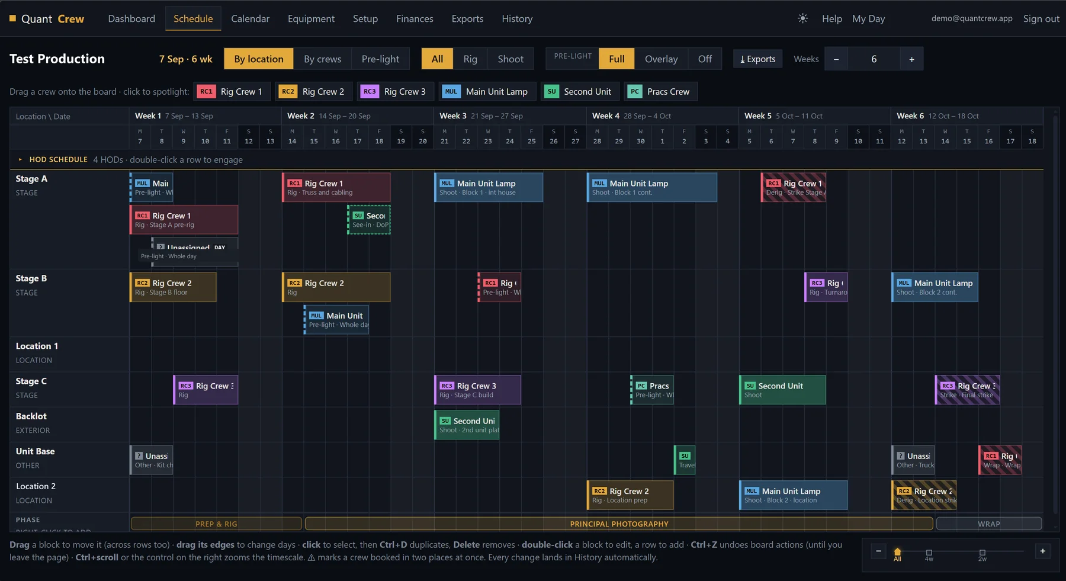Click the SU badge on the Stage A See-in block
This screenshot has width=1066, height=581.
[x=358, y=216]
